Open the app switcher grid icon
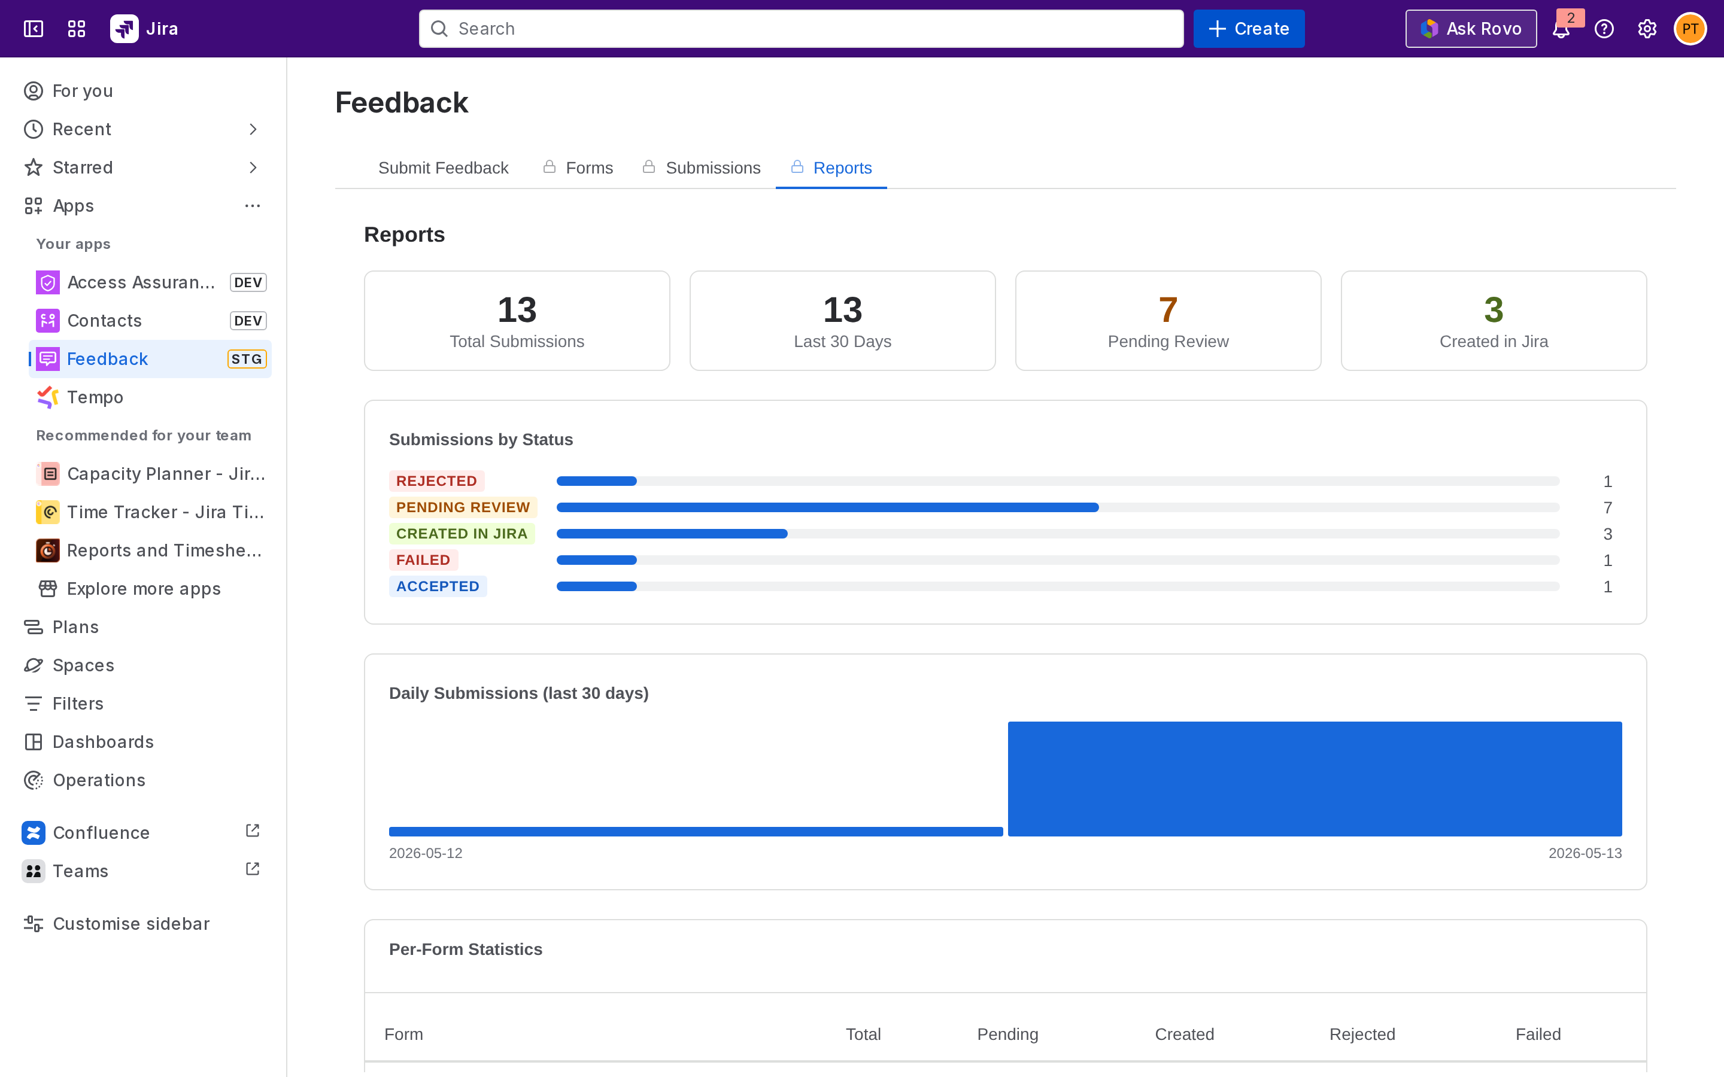 click(76, 29)
